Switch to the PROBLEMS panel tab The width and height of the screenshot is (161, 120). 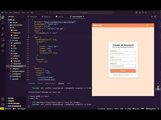(x=32, y=83)
